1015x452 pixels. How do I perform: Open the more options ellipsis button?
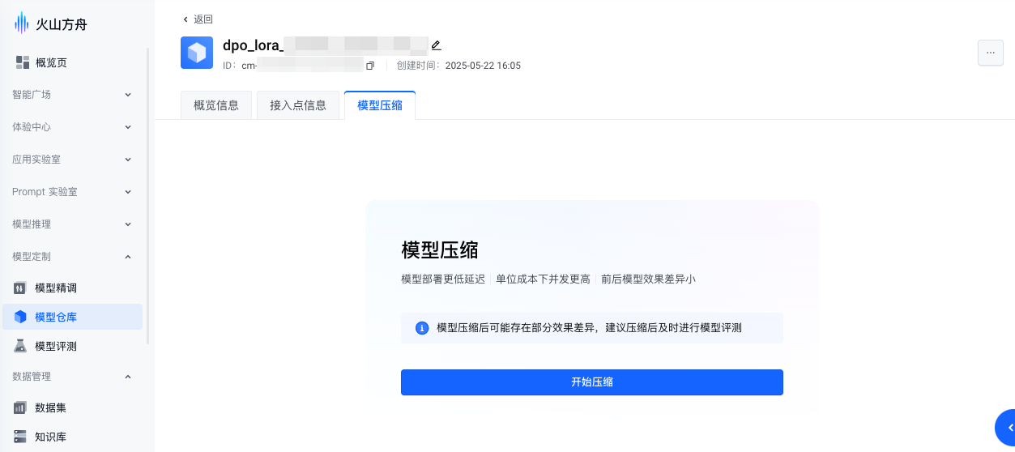point(991,53)
